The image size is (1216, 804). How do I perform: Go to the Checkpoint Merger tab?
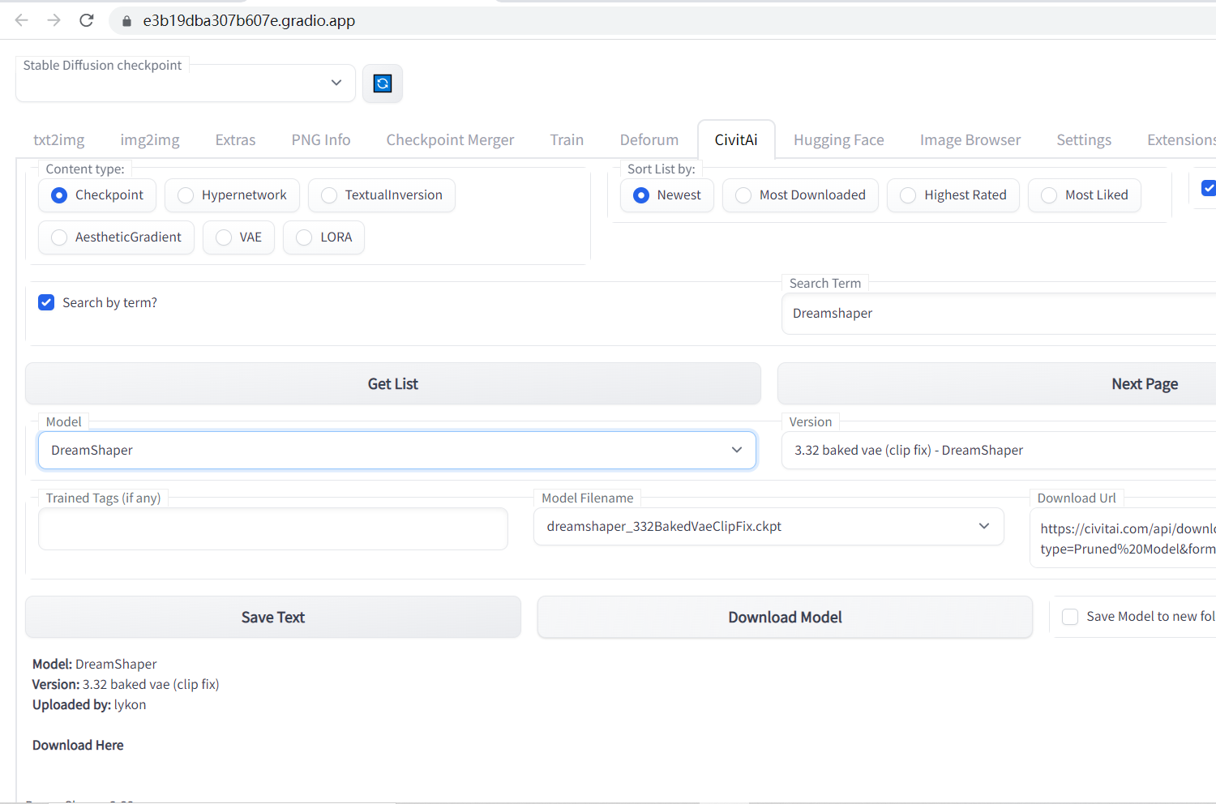450,140
